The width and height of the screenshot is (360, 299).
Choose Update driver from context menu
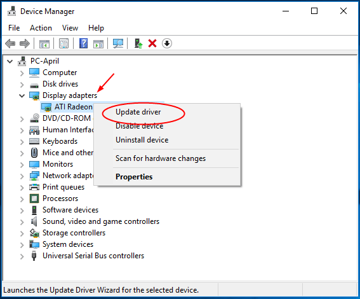pos(138,112)
